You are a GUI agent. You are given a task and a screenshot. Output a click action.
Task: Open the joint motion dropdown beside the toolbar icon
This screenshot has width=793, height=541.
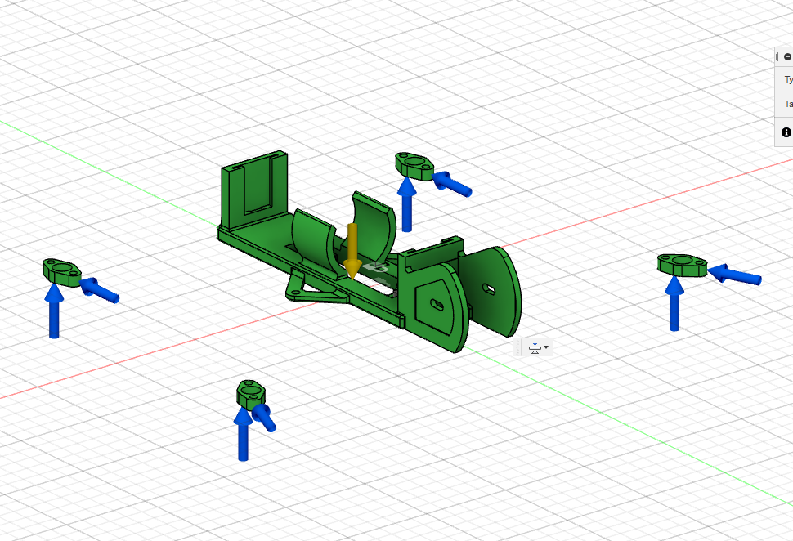545,347
